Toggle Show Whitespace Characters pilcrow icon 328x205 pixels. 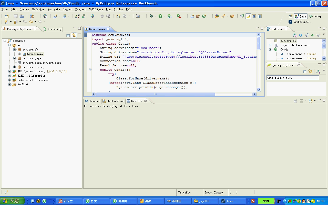(x=260, y=16)
